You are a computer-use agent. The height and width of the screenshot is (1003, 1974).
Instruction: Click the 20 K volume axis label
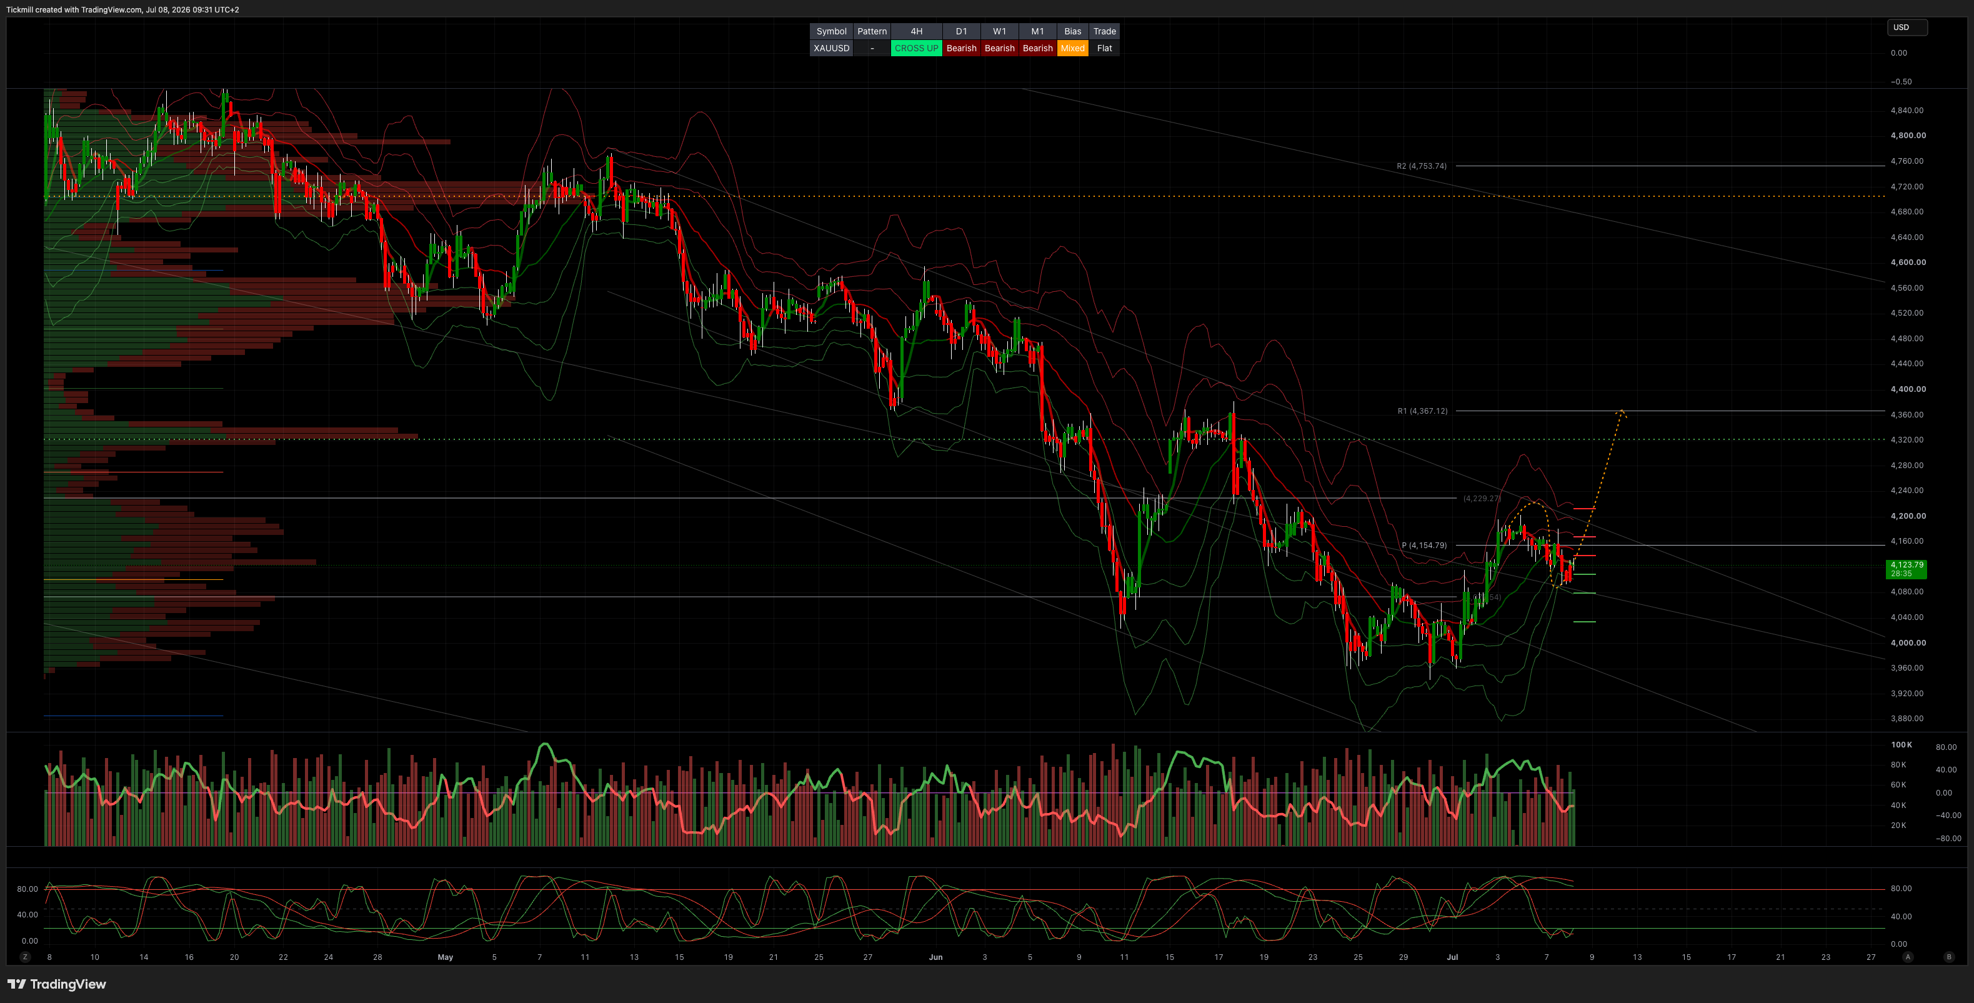click(1898, 826)
